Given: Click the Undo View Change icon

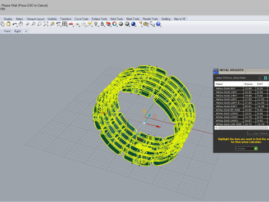Looking at the screenshot, I should pyautogui.click(x=58, y=24).
